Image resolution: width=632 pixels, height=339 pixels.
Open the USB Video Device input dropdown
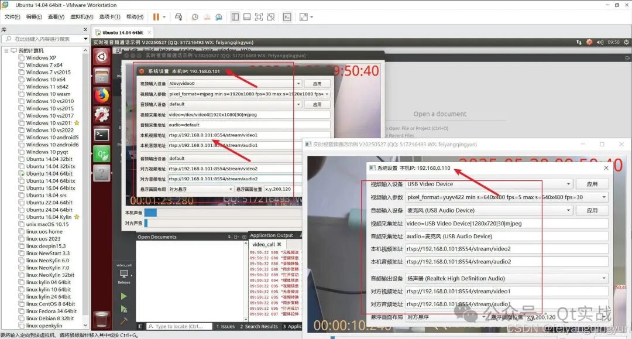pos(568,183)
